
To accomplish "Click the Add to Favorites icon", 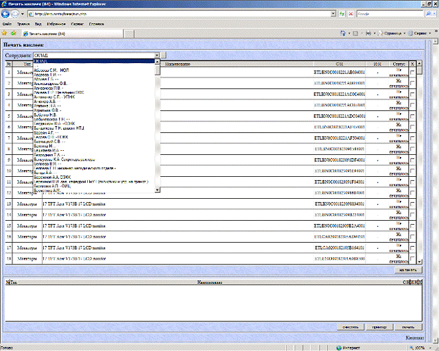I will click(13, 32).
